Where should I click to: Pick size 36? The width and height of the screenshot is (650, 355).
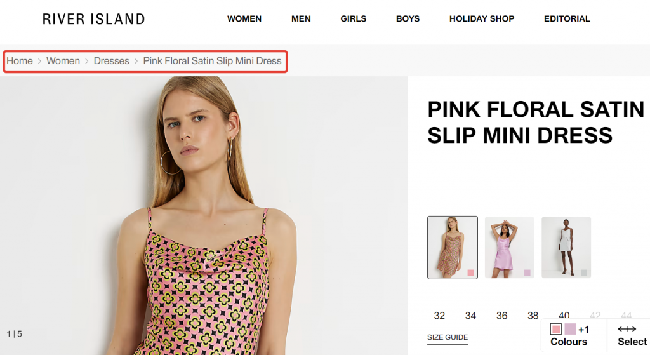click(502, 316)
